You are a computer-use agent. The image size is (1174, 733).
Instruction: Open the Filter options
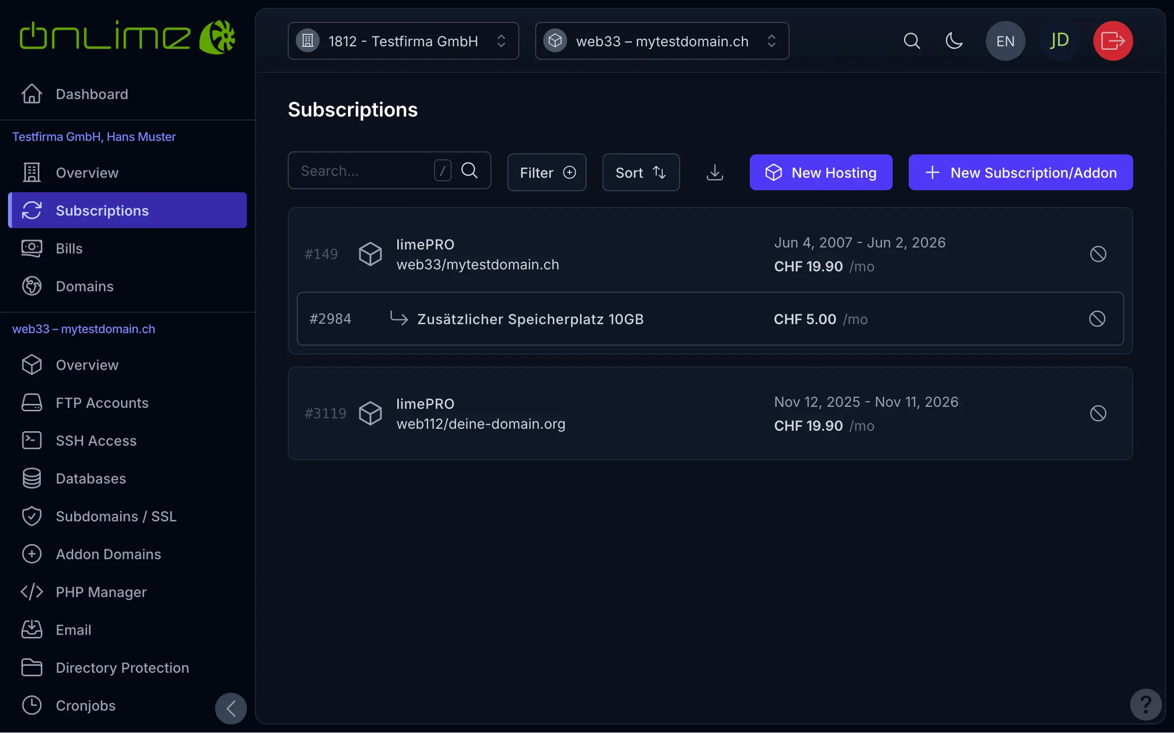click(x=546, y=172)
